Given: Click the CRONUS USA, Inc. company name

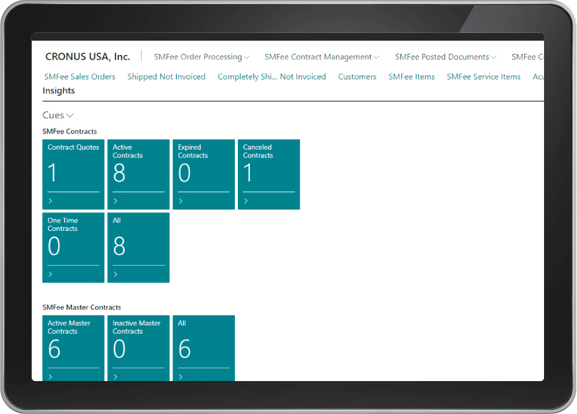Looking at the screenshot, I should point(87,57).
